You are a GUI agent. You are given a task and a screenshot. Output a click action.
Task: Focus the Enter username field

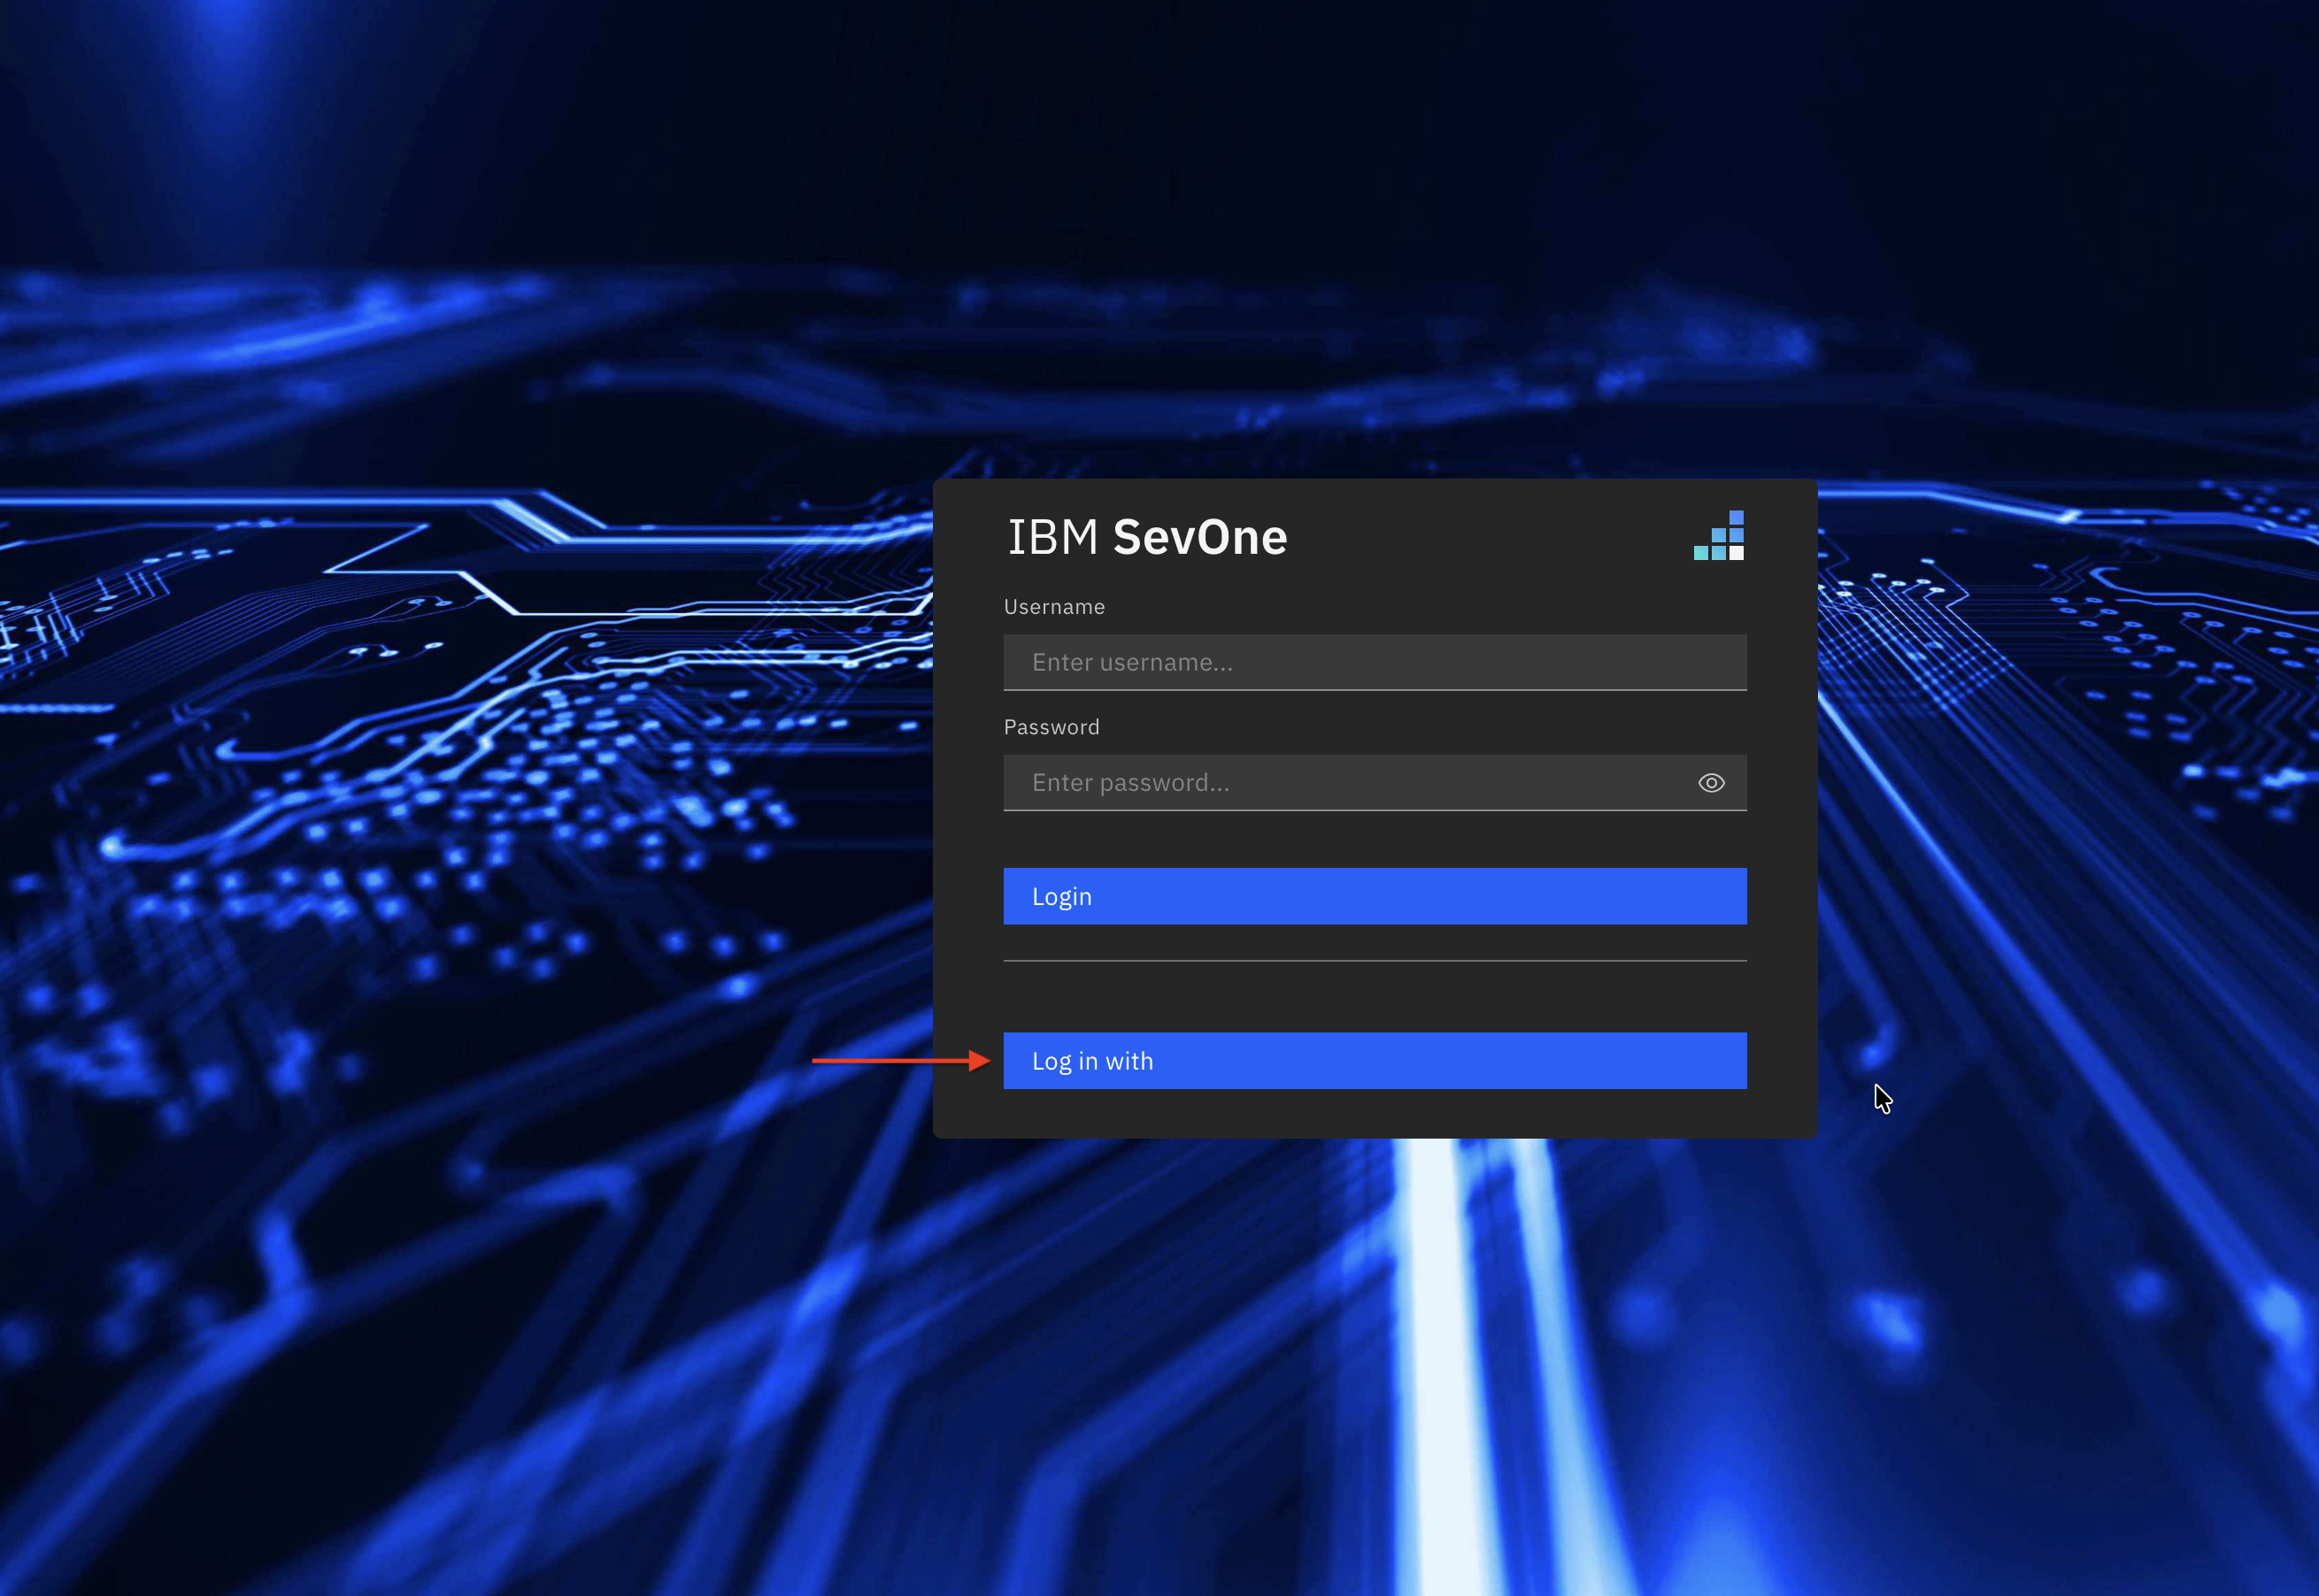pos(1375,662)
